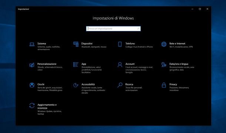
Task: Select the Sistema category title
Action: click(x=41, y=43)
